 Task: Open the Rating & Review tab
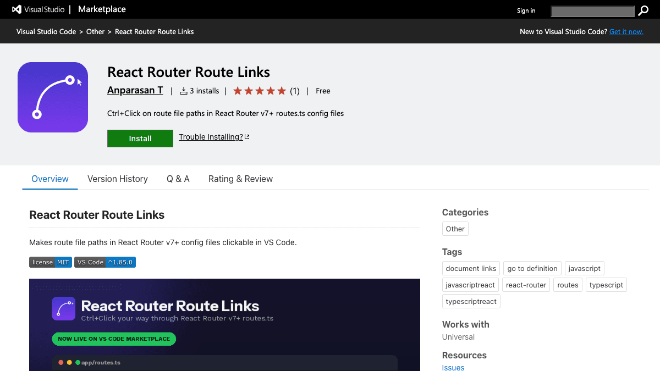click(240, 179)
